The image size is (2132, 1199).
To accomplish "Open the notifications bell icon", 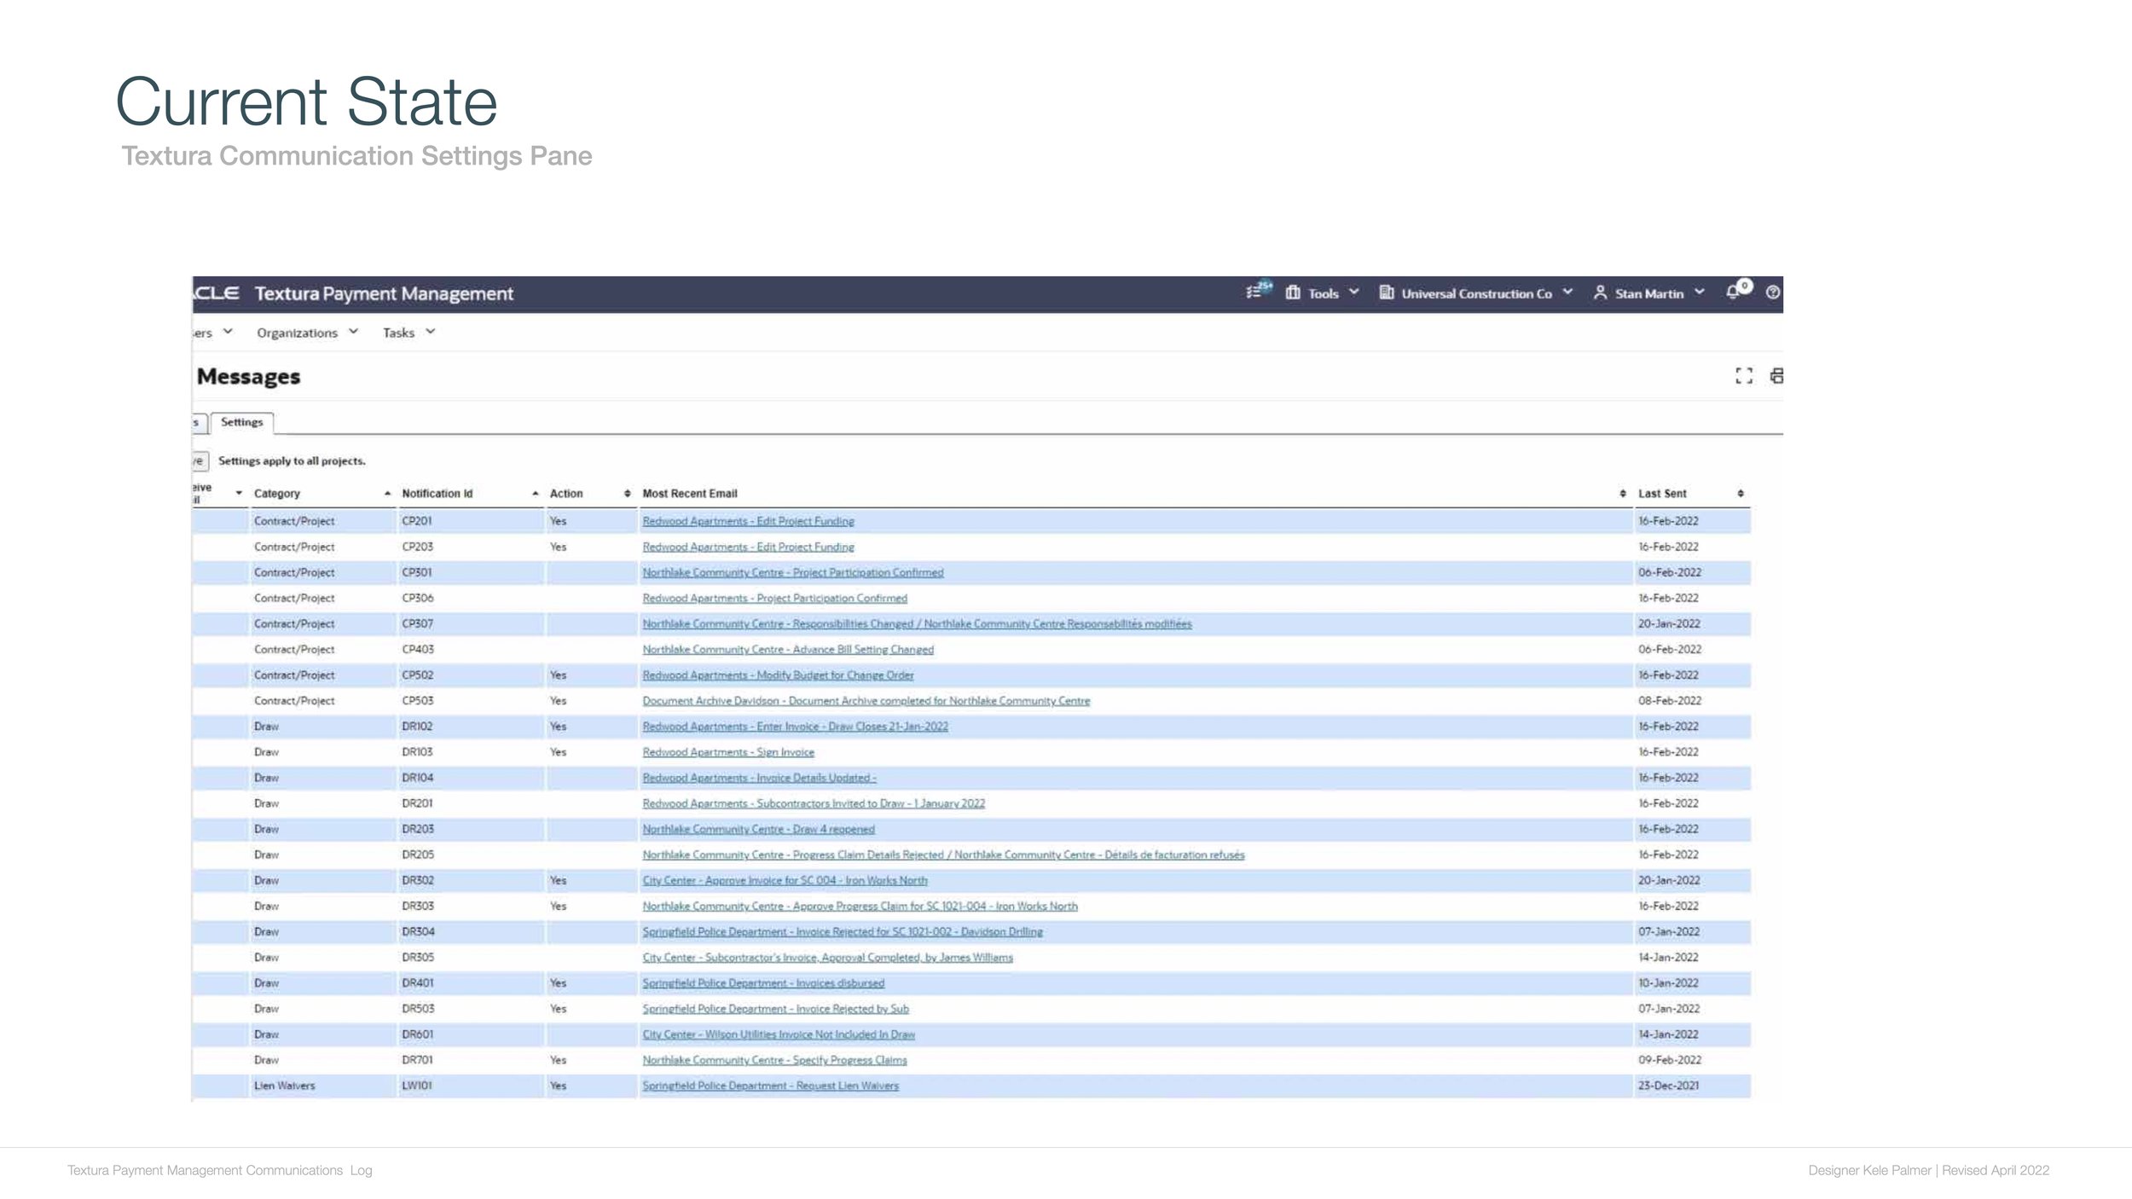I will point(1733,293).
